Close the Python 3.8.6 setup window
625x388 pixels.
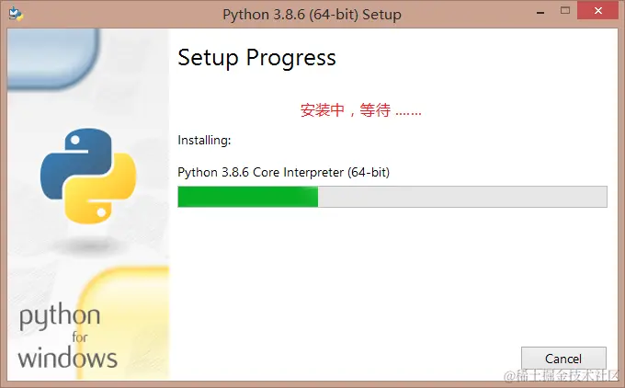(598, 11)
